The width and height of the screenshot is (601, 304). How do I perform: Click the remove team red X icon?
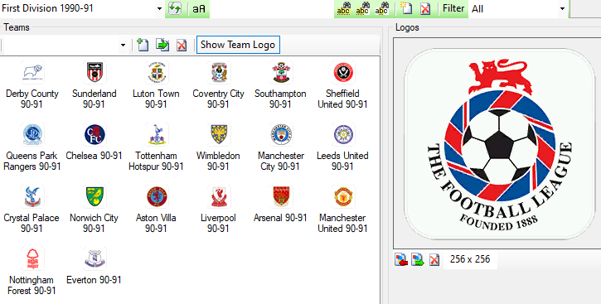click(182, 46)
